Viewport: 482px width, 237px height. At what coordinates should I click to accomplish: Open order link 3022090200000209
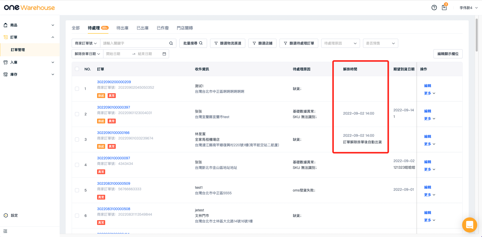[114, 82]
